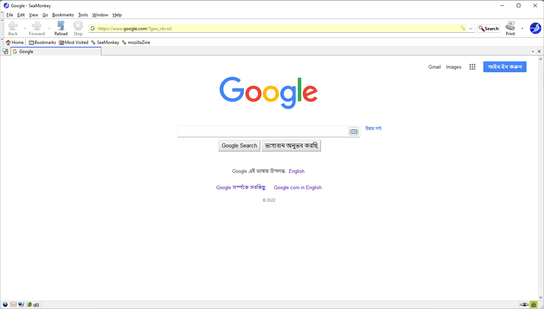Click the blue sign-in button
The height and width of the screenshot is (309, 544).
click(505, 67)
